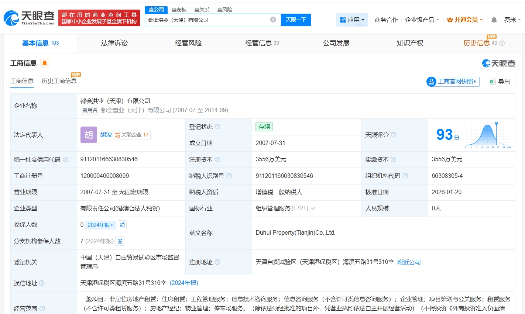525x314 pixels.
Task: Click the orange alert bell beside 工商信息
Action: [44, 63]
